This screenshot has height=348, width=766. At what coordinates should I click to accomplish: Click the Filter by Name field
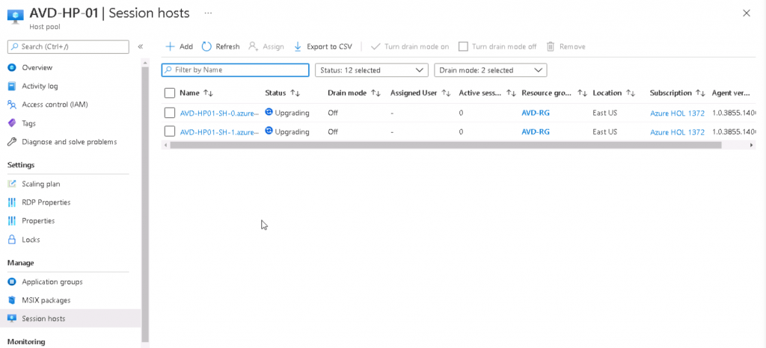(x=236, y=70)
